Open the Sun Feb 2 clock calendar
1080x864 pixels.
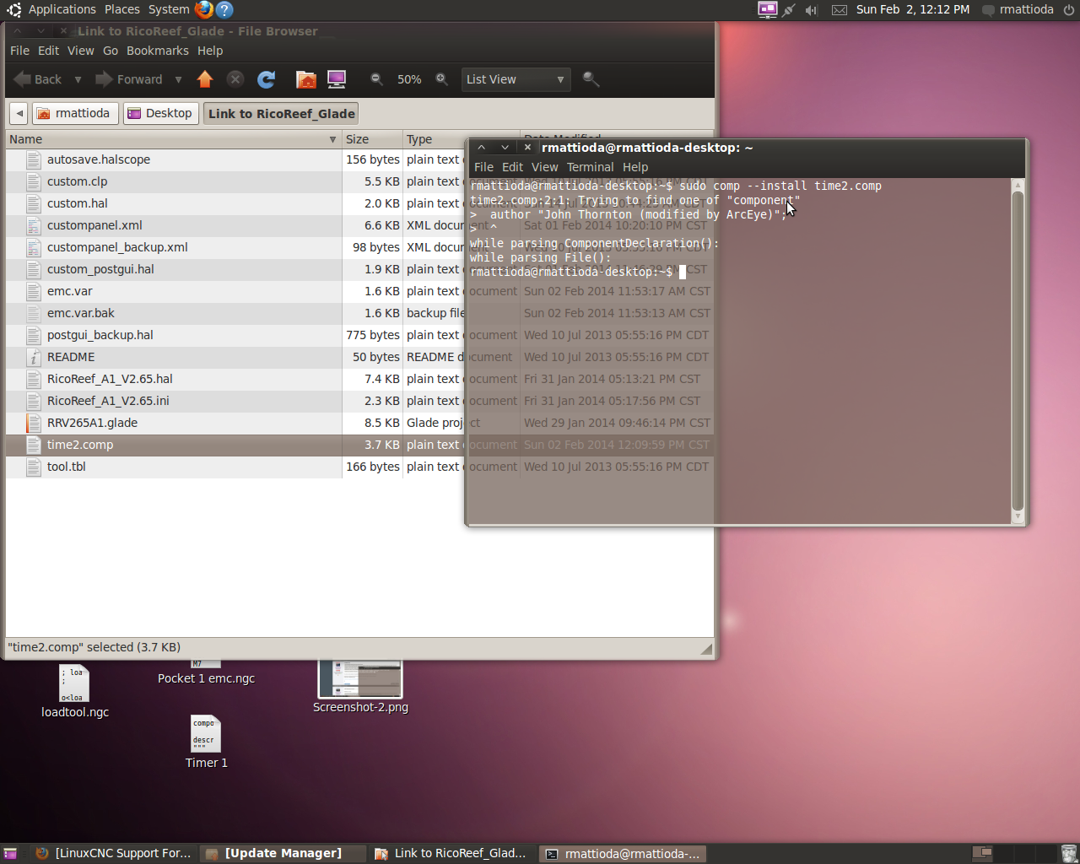coord(912,9)
